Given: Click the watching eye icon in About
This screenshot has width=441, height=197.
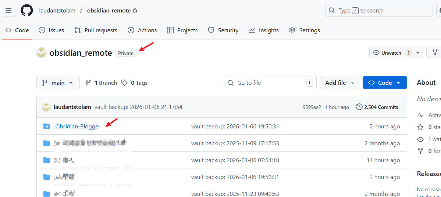Looking at the screenshot, I should [x=420, y=139].
